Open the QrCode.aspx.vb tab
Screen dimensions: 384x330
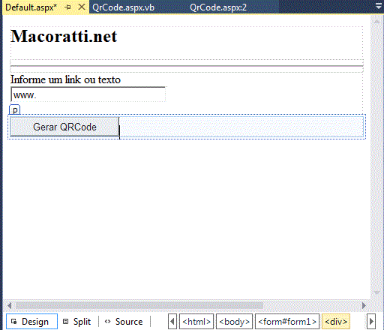click(123, 7)
